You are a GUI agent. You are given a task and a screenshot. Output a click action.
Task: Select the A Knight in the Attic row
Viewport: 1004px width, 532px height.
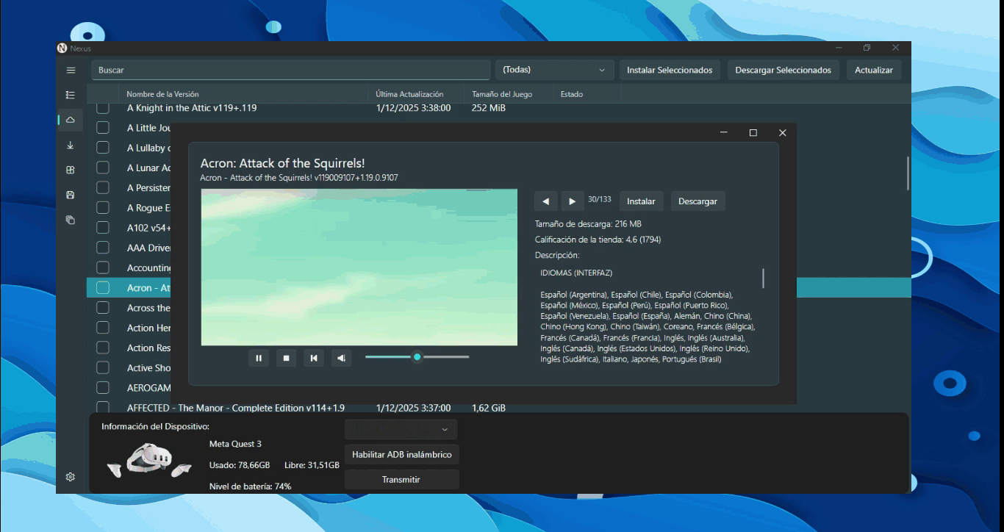pos(498,108)
